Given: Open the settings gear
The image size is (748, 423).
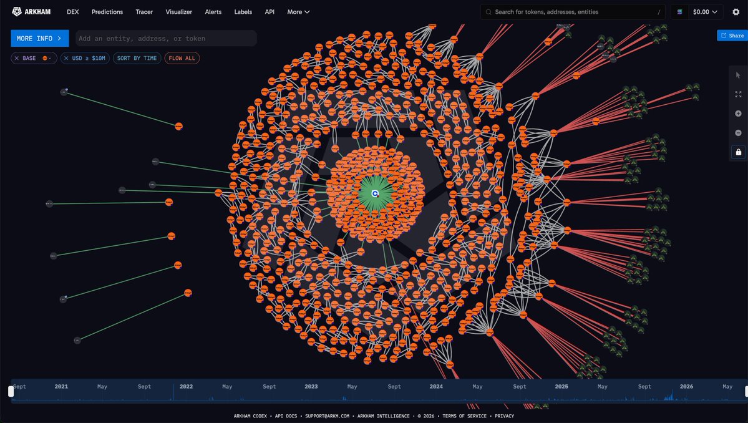Looking at the screenshot, I should (x=736, y=12).
